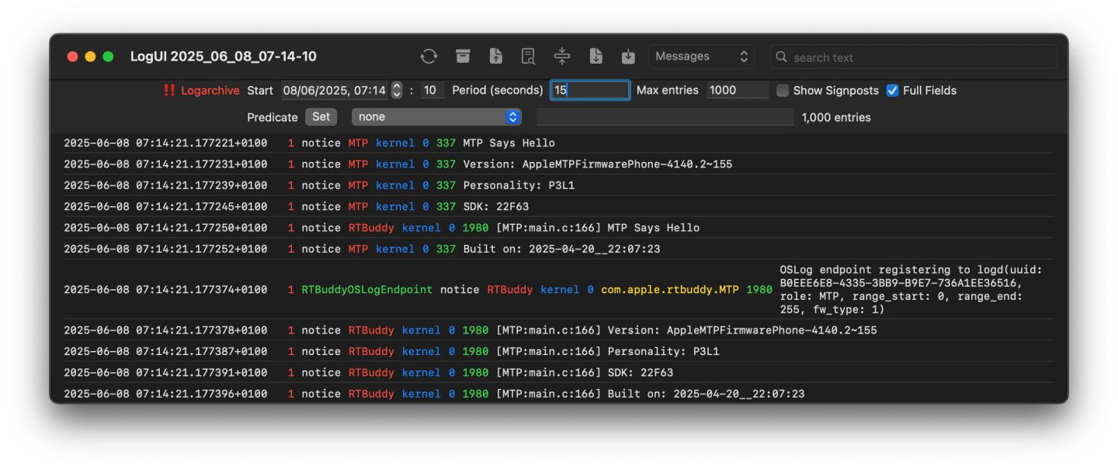This screenshot has height=469, width=1118.
Task: Click the yellow minimize window button
Action: (90, 57)
